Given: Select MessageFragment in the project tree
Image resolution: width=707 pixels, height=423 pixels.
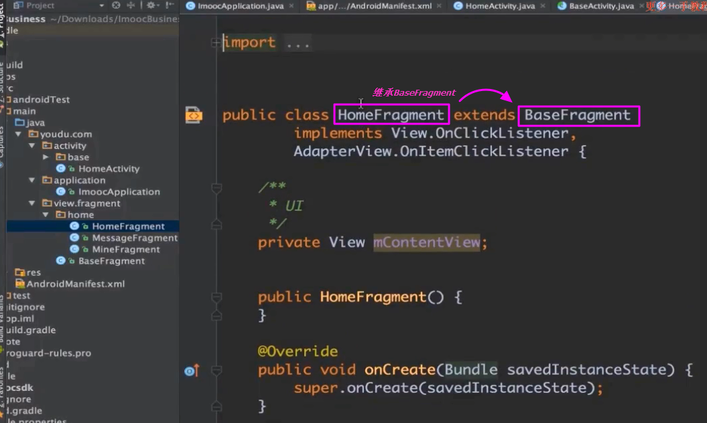Looking at the screenshot, I should click(134, 238).
